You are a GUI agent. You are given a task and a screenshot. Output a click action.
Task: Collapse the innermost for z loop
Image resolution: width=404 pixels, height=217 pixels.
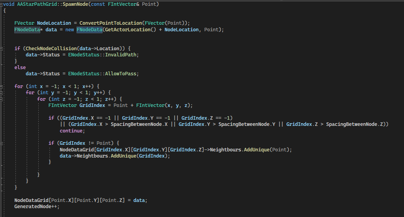point(2,99)
